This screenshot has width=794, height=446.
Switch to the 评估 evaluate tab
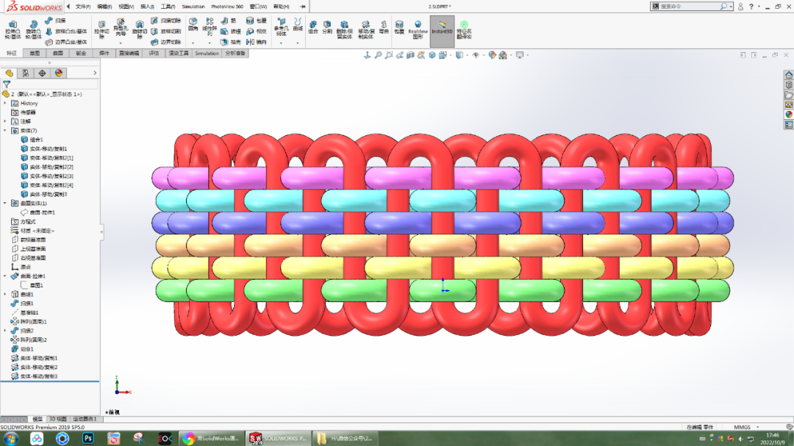(154, 53)
